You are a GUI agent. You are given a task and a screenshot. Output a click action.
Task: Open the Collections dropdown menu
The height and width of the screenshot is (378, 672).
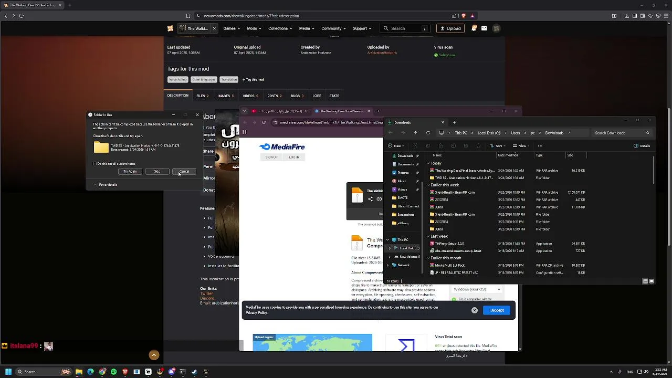(x=280, y=28)
